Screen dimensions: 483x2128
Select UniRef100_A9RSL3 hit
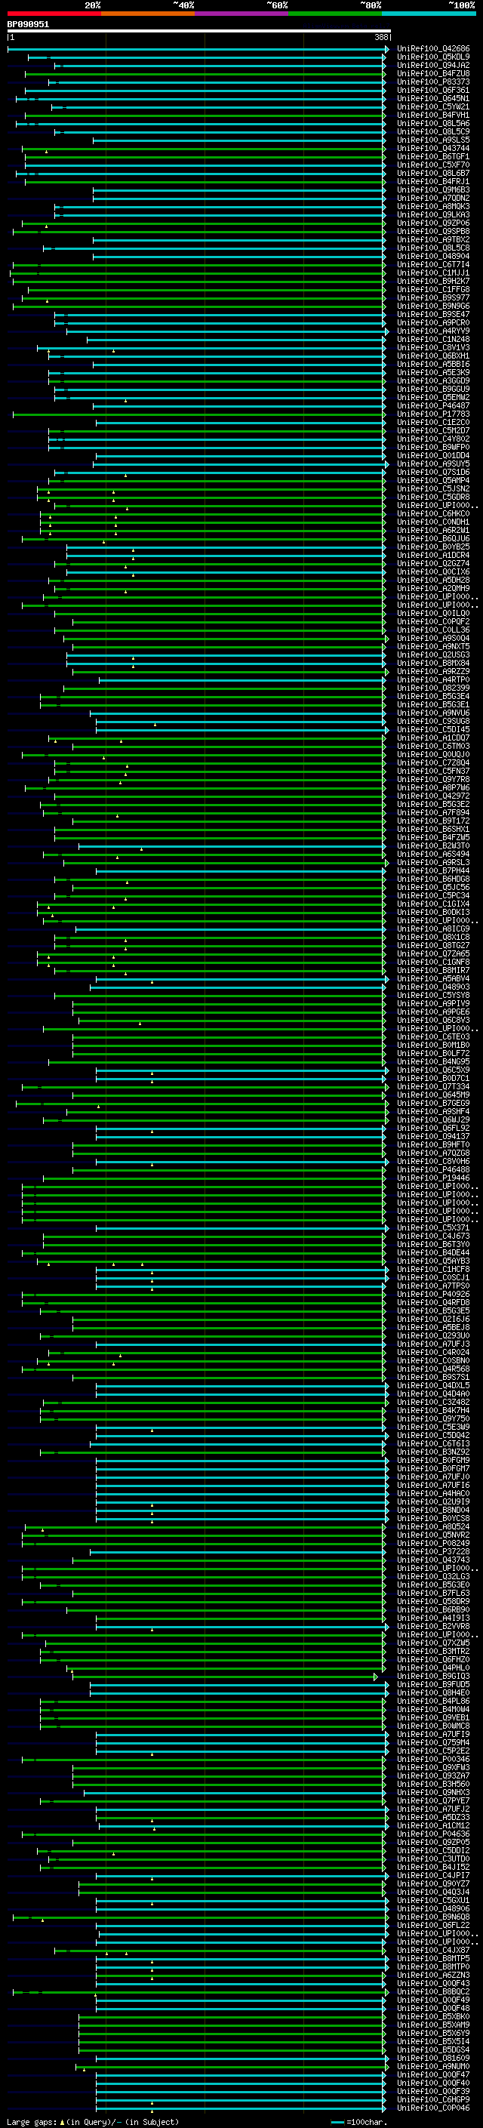coord(433,862)
